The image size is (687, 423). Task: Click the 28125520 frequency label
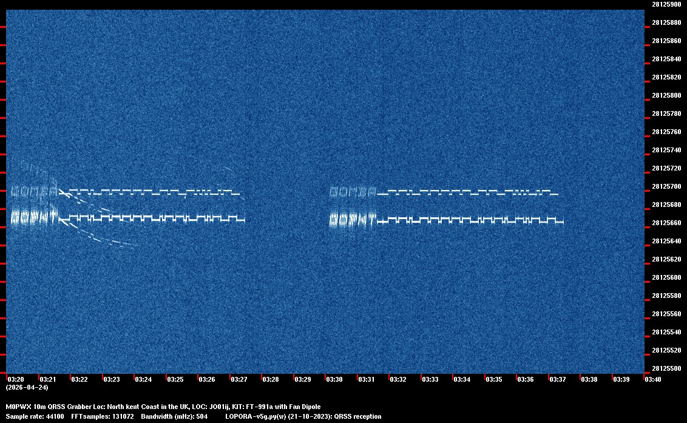point(666,350)
